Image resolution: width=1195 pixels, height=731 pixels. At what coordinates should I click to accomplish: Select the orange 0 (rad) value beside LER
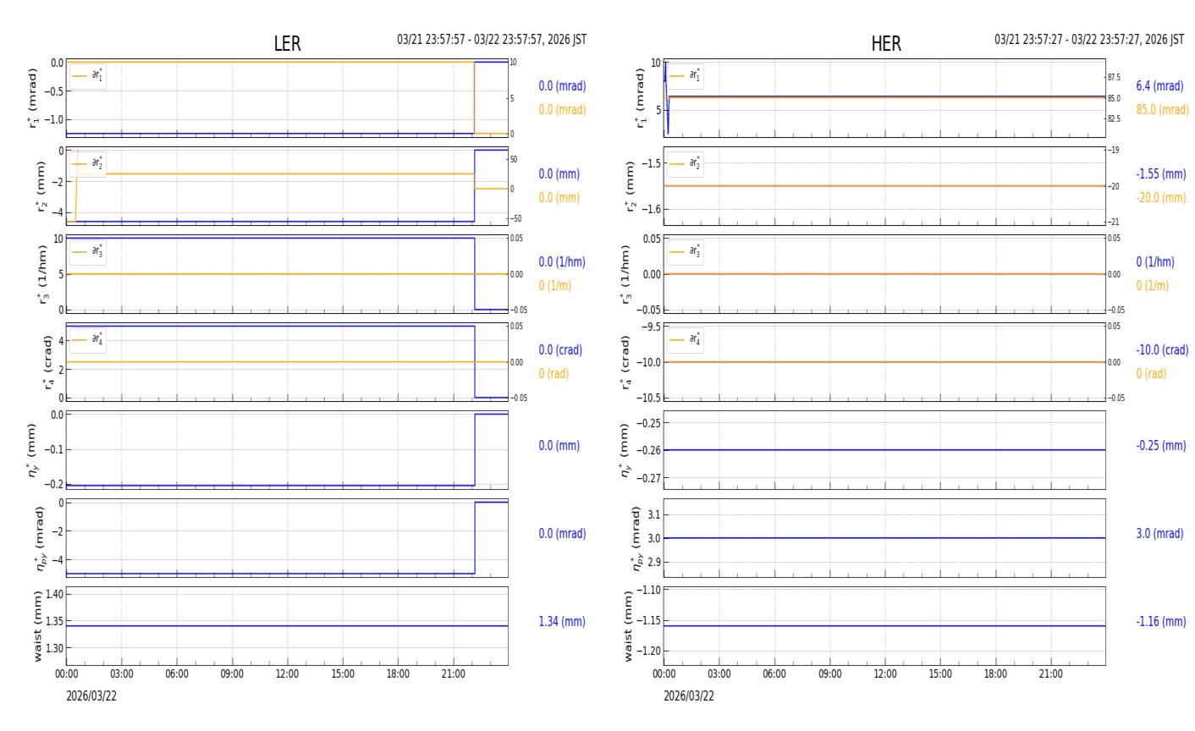coord(554,374)
